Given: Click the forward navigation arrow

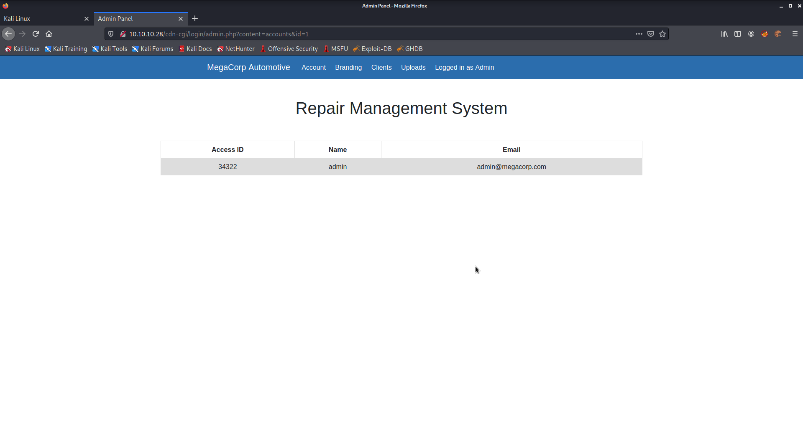Looking at the screenshot, I should 22,34.
